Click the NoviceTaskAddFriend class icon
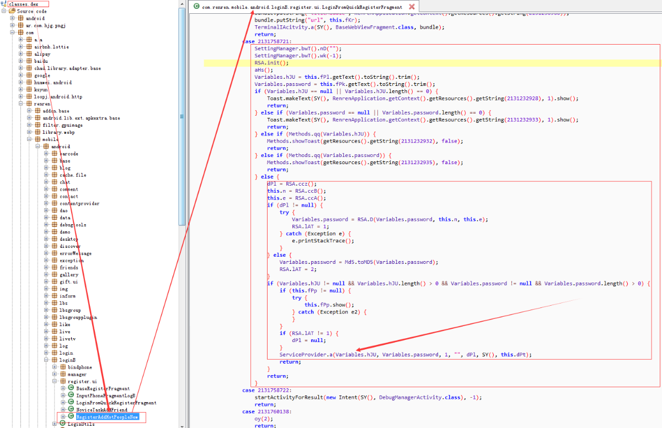The image size is (662, 428). coord(71,410)
